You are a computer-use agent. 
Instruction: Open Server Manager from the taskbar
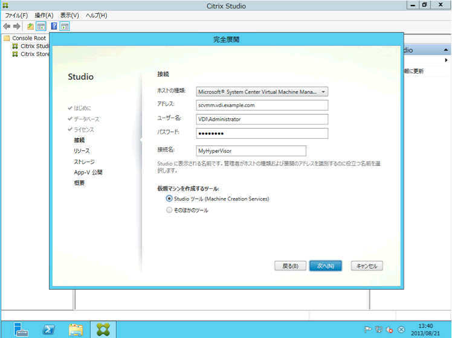[21, 330]
